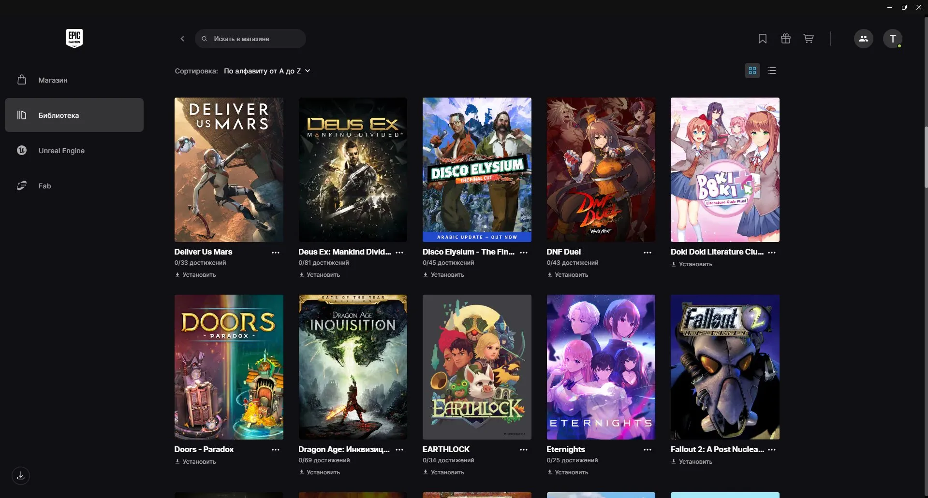Install Deliver Us Mars
The width and height of the screenshot is (928, 498).
click(x=195, y=275)
